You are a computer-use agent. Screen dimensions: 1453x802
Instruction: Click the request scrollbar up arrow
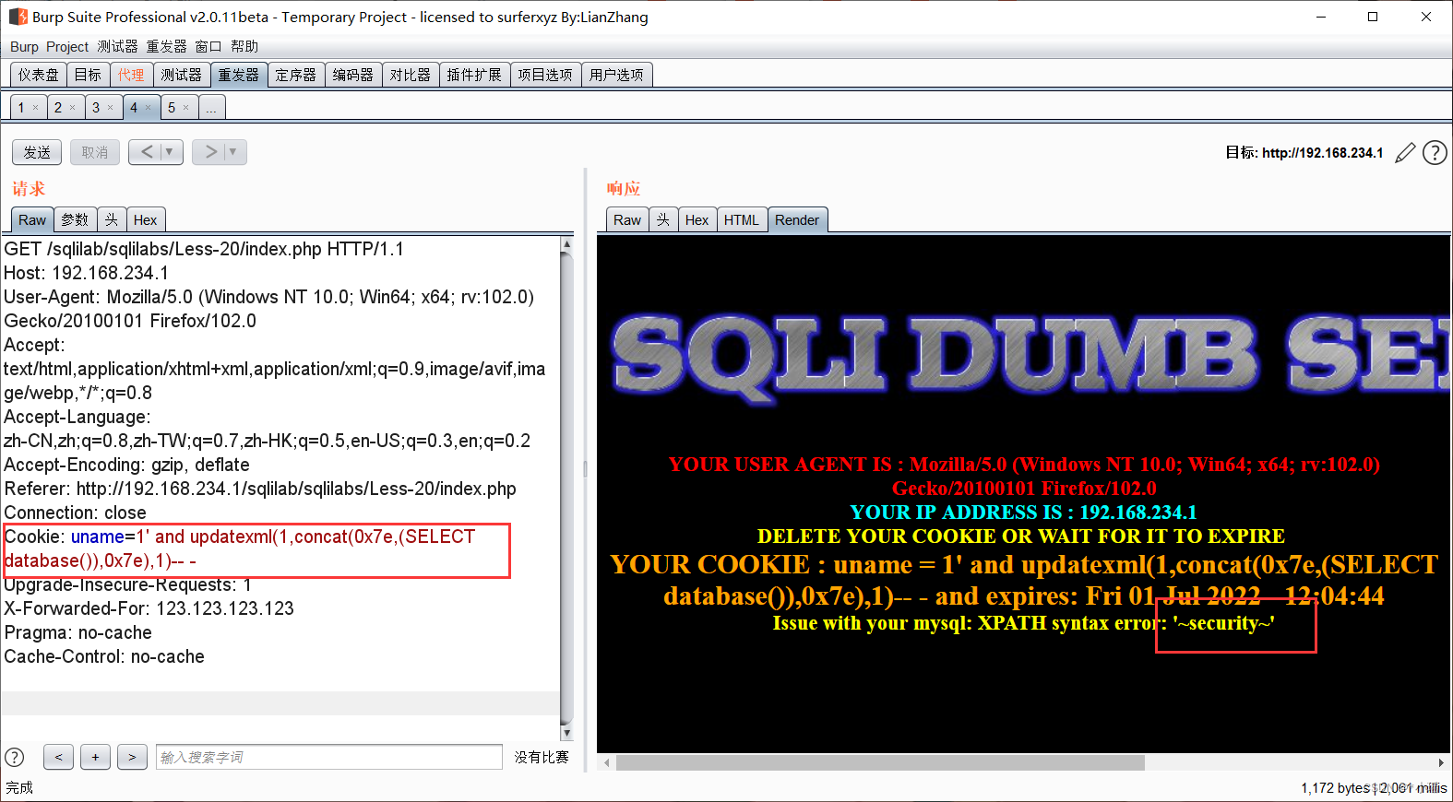pos(566,245)
